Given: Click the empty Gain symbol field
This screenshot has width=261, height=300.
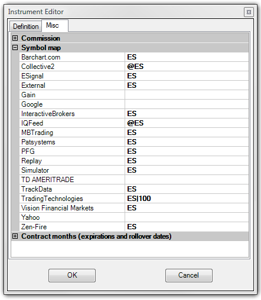Looking at the screenshot, I should tap(187, 95).
